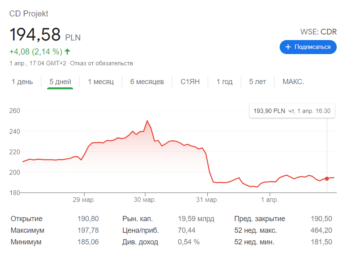
Task: Switch to the 1 день range tab
Action: click(22, 81)
